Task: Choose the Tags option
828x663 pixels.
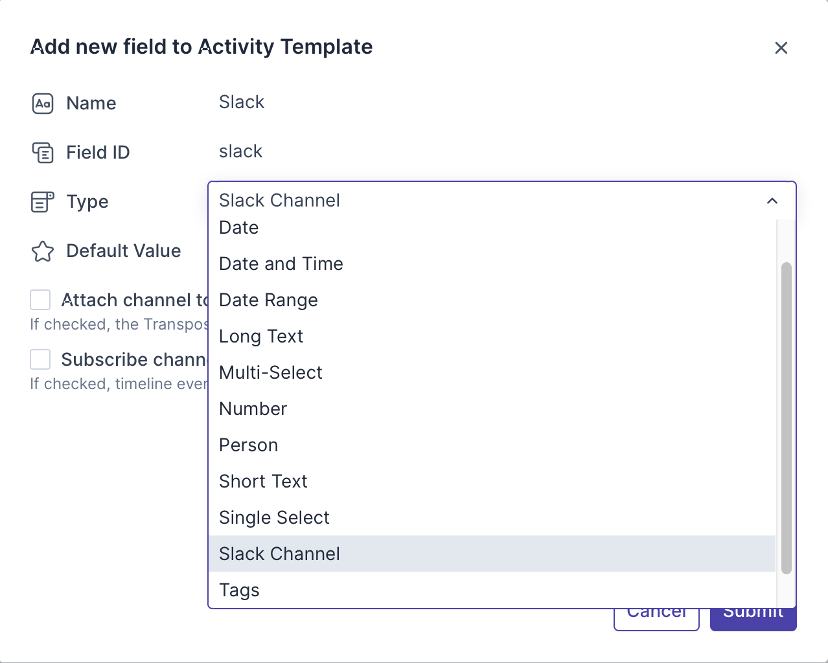Action: click(x=239, y=590)
